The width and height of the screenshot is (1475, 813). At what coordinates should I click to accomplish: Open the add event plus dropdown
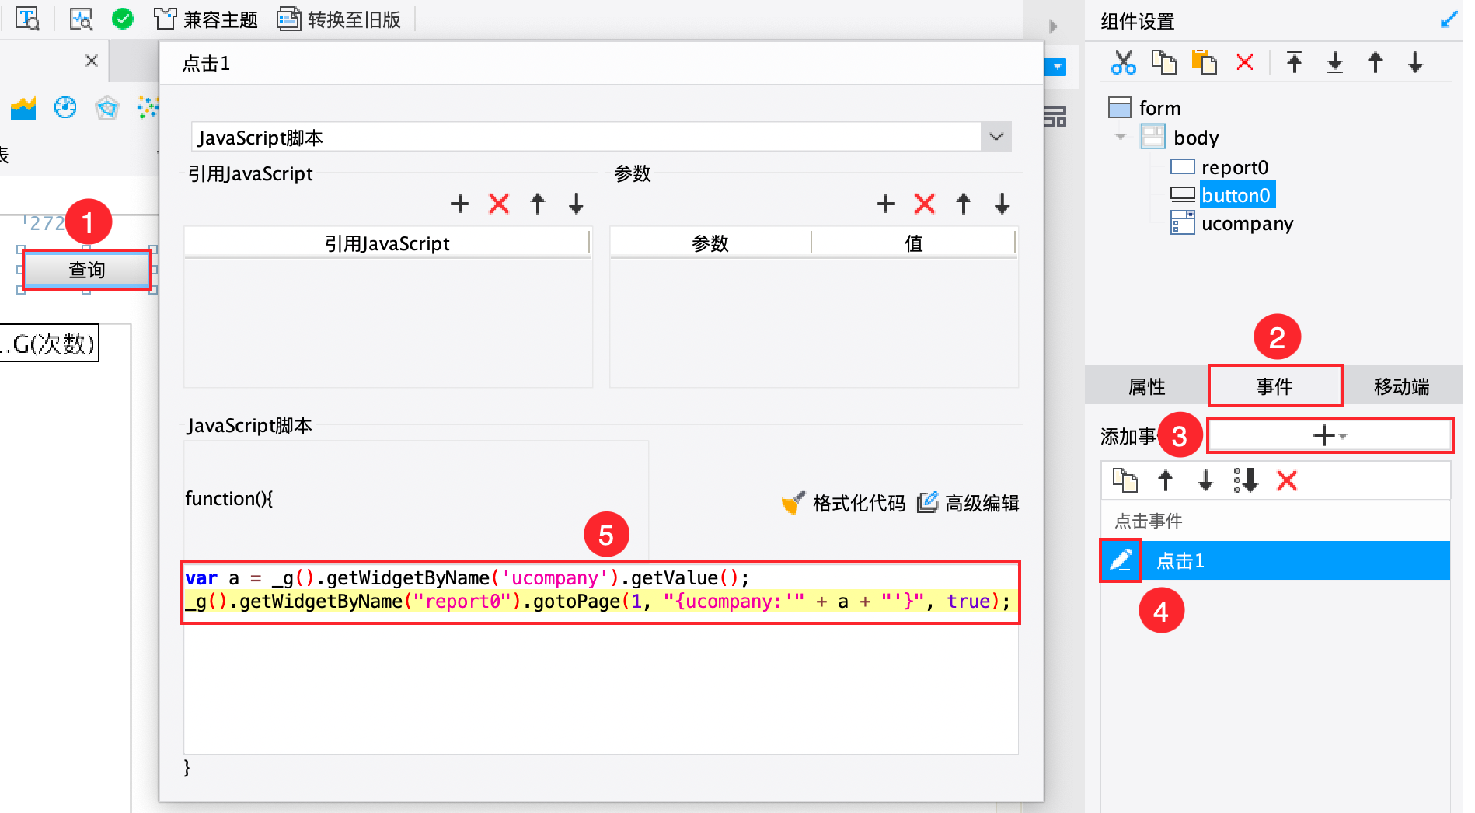point(1330,435)
